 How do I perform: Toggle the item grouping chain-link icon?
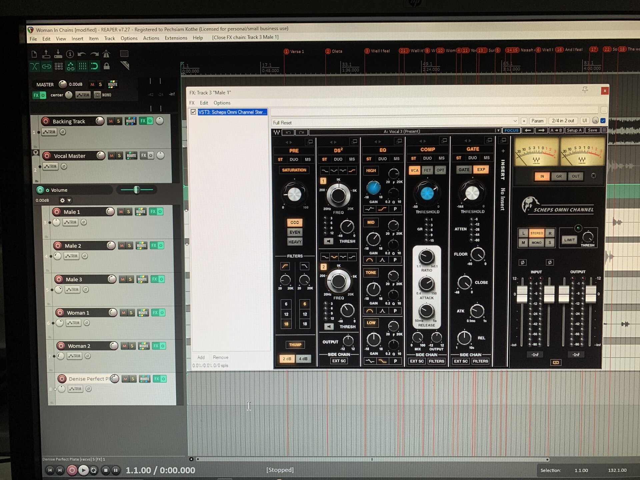(46, 66)
